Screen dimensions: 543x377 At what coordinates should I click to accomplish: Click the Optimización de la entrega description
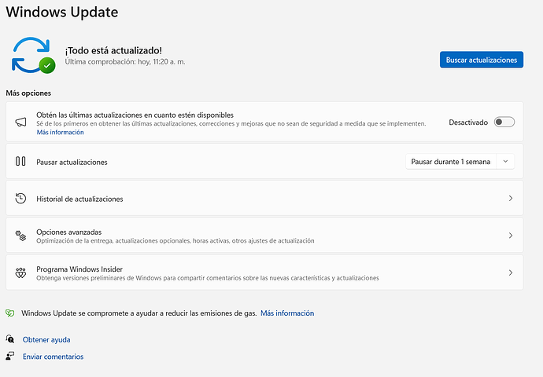[x=175, y=241]
